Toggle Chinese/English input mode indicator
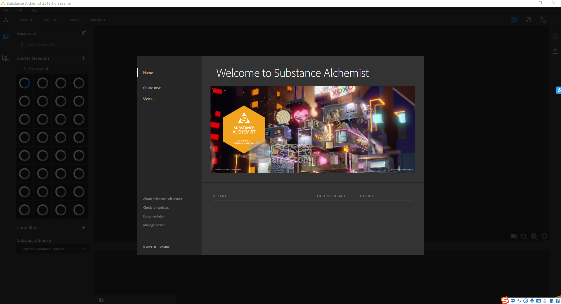 [x=513, y=301]
